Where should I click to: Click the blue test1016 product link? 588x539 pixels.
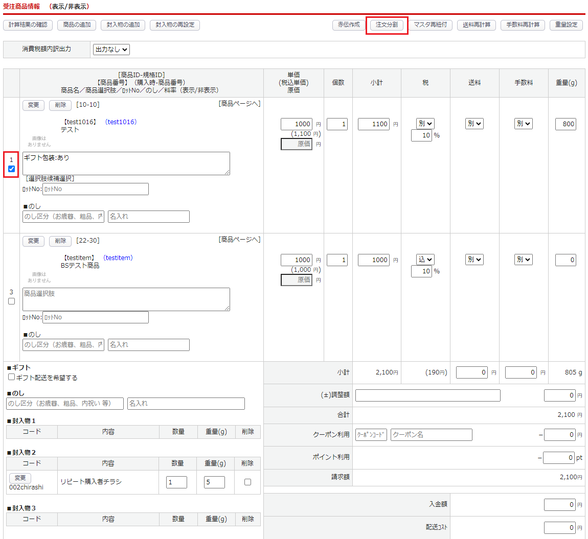[121, 122]
